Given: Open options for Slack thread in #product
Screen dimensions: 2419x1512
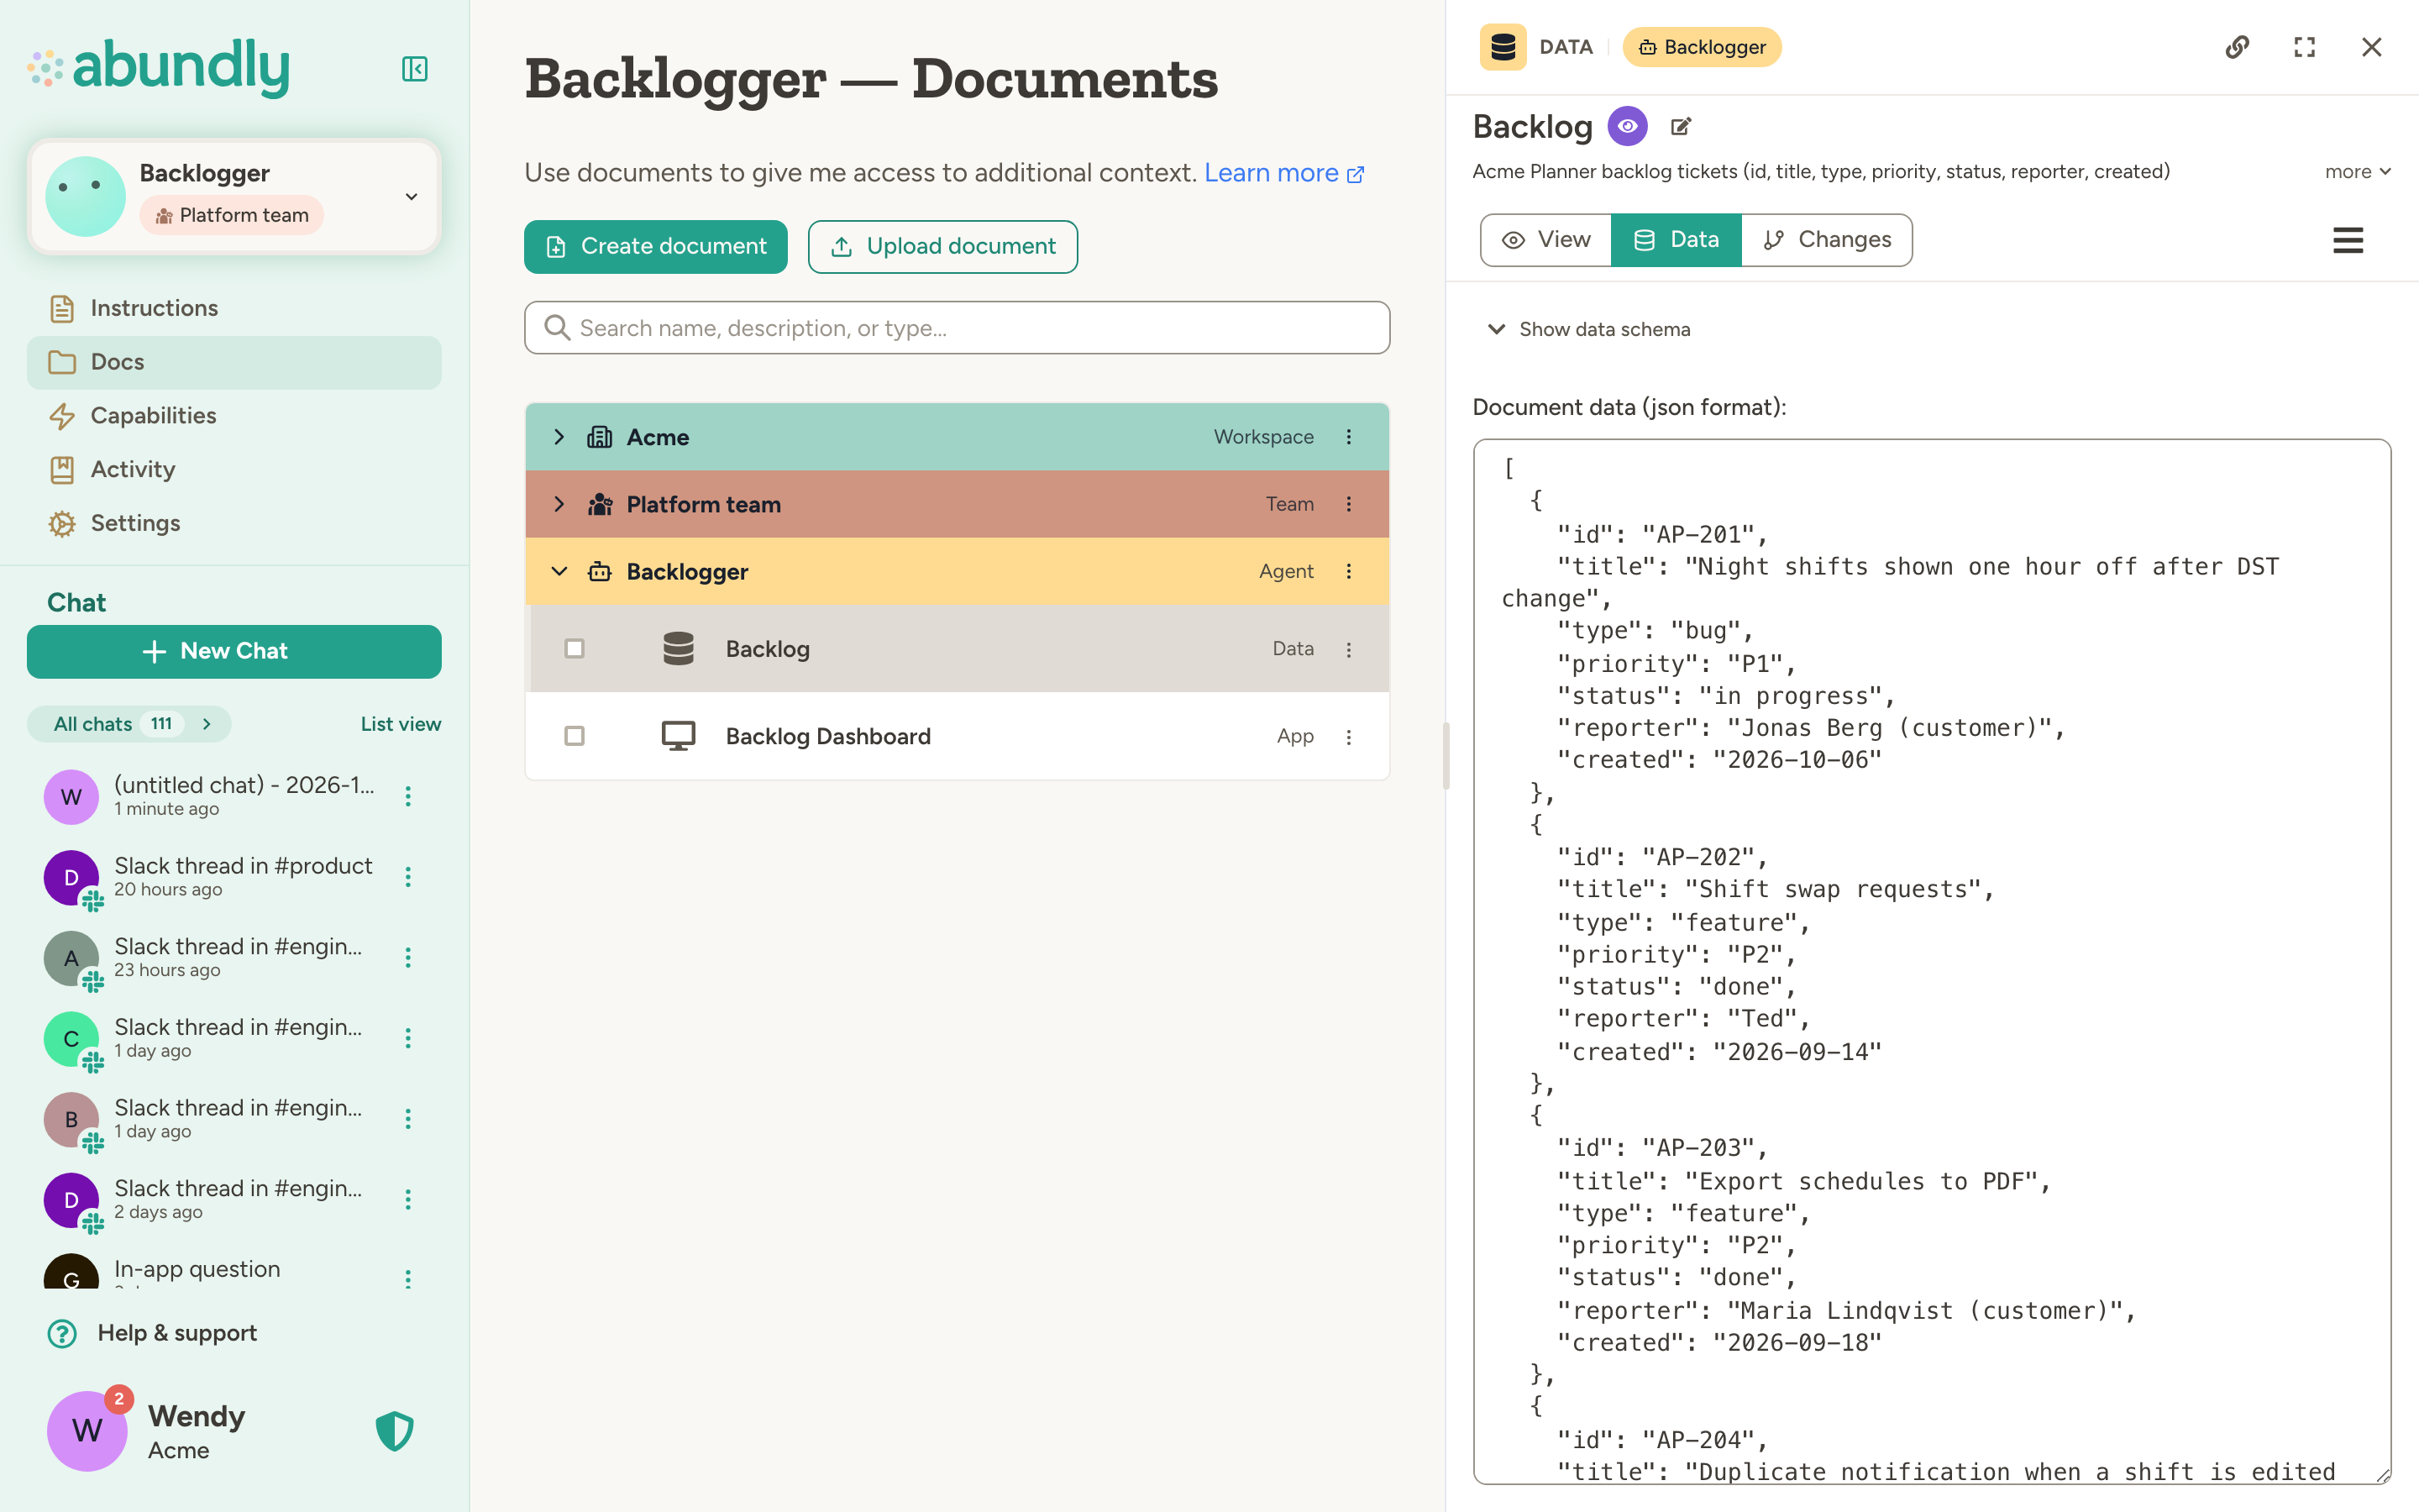Looking at the screenshot, I should (408, 877).
